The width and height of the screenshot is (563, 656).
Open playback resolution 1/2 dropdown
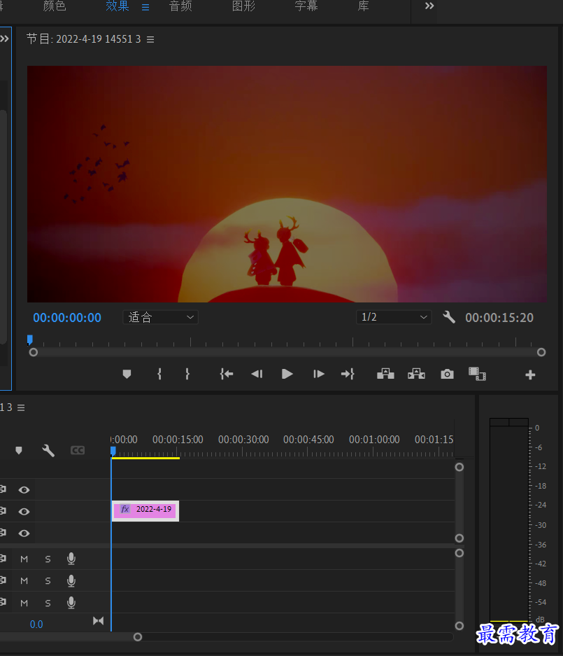click(x=393, y=317)
